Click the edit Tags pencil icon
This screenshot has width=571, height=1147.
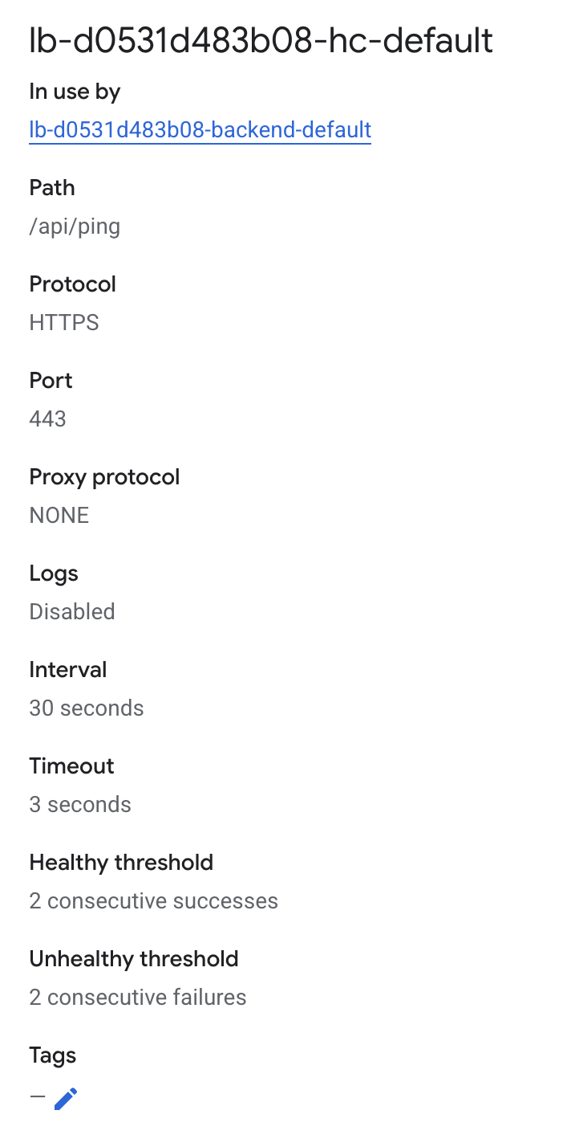66,1098
